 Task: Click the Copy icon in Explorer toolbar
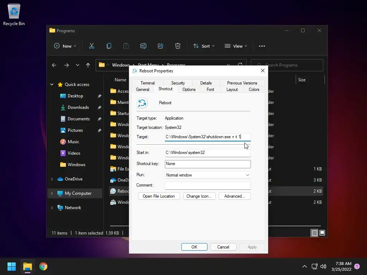pyautogui.click(x=109, y=46)
